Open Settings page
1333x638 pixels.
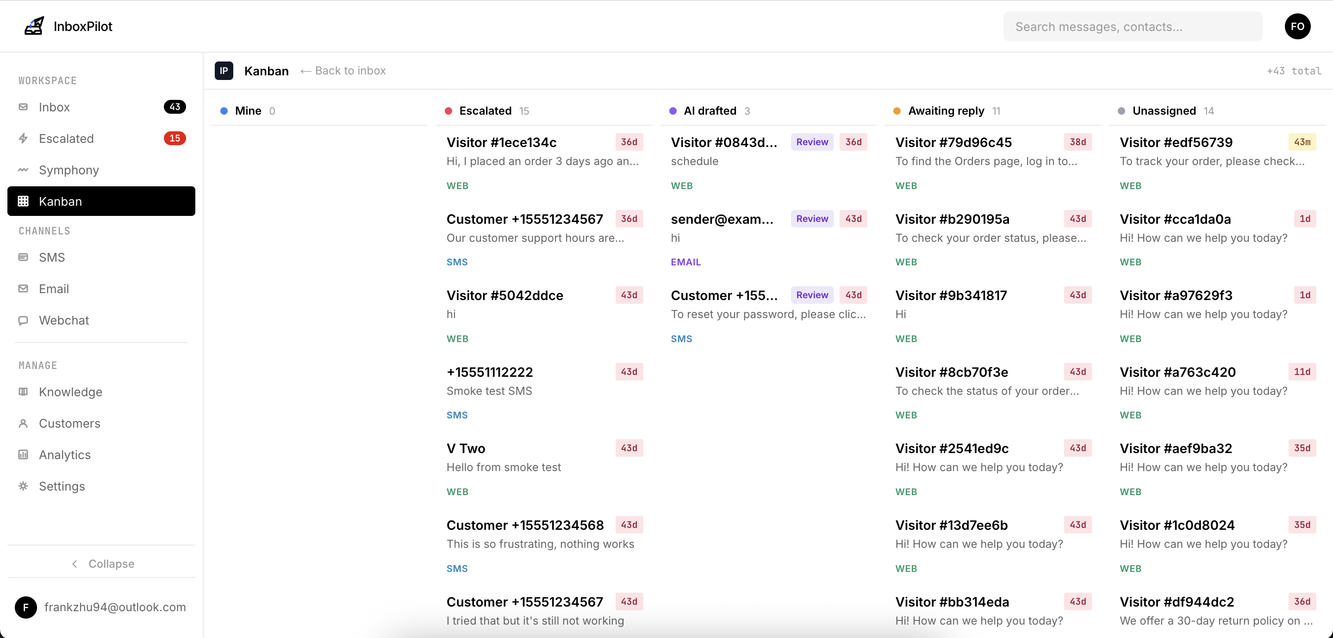pyautogui.click(x=101, y=486)
